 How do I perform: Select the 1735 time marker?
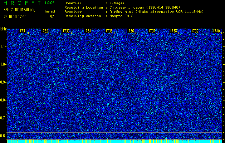pos(109,31)
